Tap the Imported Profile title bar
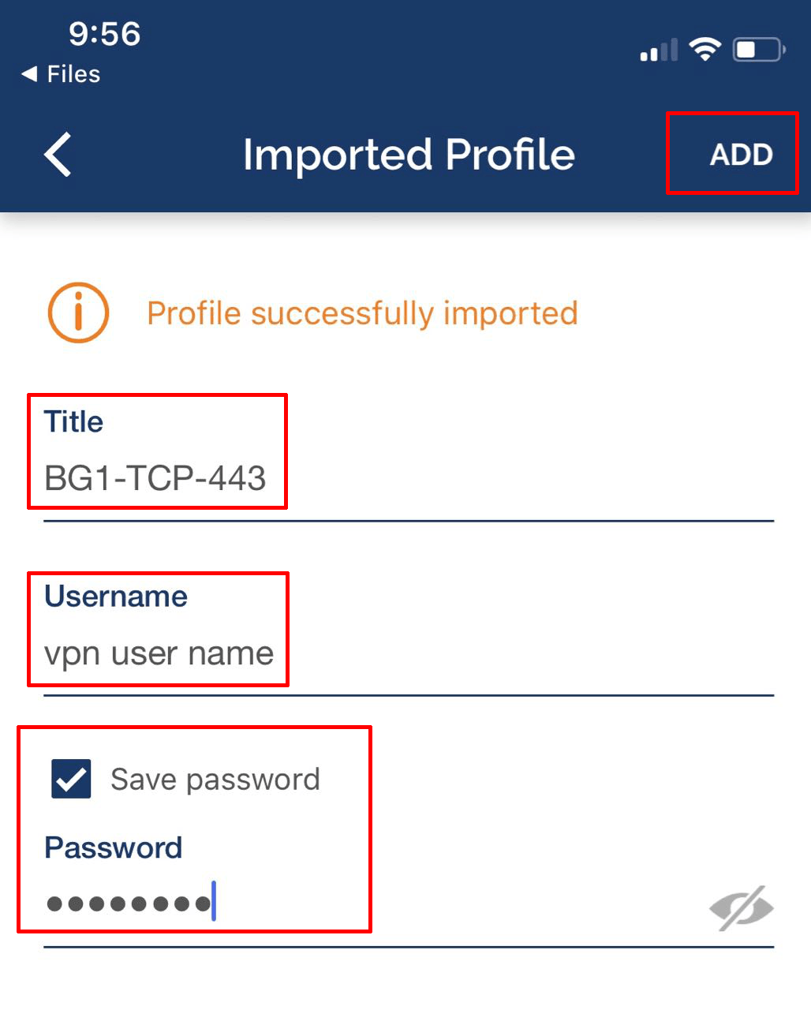811x1010 pixels. coord(409,155)
